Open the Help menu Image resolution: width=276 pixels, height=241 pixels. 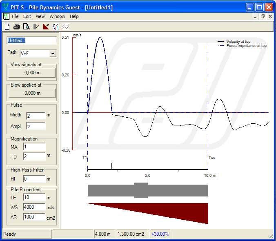coord(74,16)
